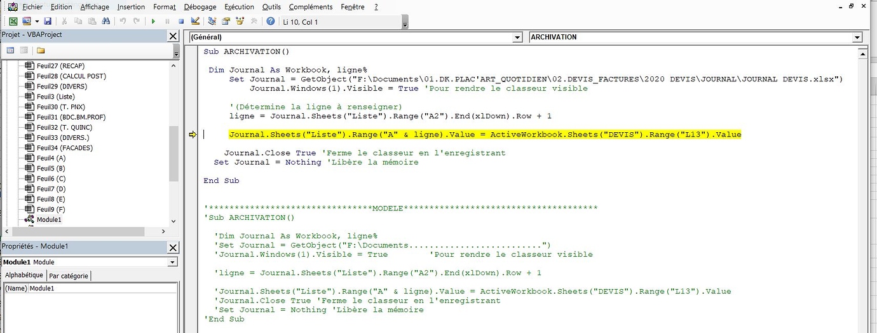This screenshot has height=333, width=877.
Task: Click the Copy icon in the toolbar
Action: coord(78,22)
